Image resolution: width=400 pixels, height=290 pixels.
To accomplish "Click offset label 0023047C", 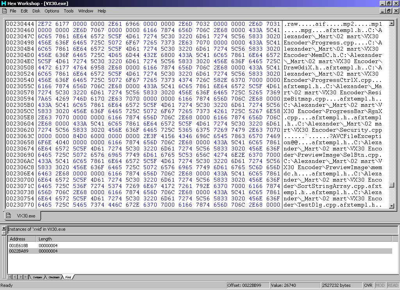I will pos(20,36).
